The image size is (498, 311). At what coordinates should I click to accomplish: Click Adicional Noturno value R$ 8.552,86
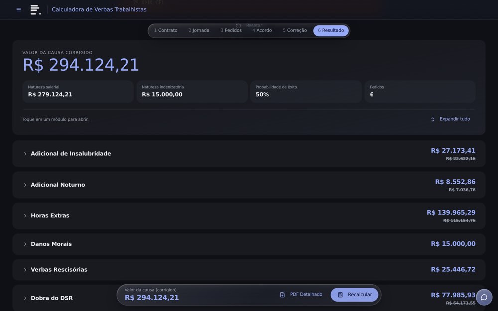(x=455, y=182)
